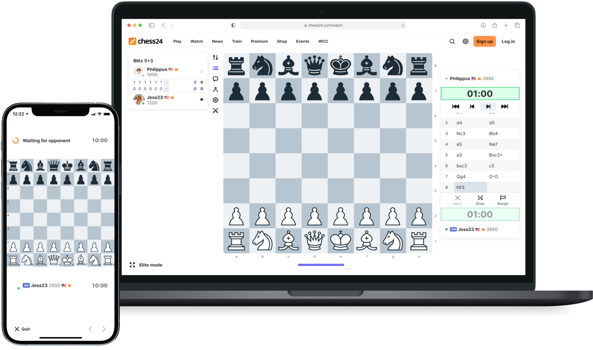593x350 pixels.
Task: Select move Nf3 in move list
Action: (x=470, y=187)
